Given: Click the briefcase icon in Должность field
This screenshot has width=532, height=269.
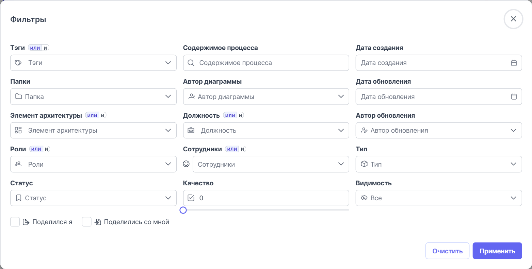Looking at the screenshot, I should coord(191,130).
